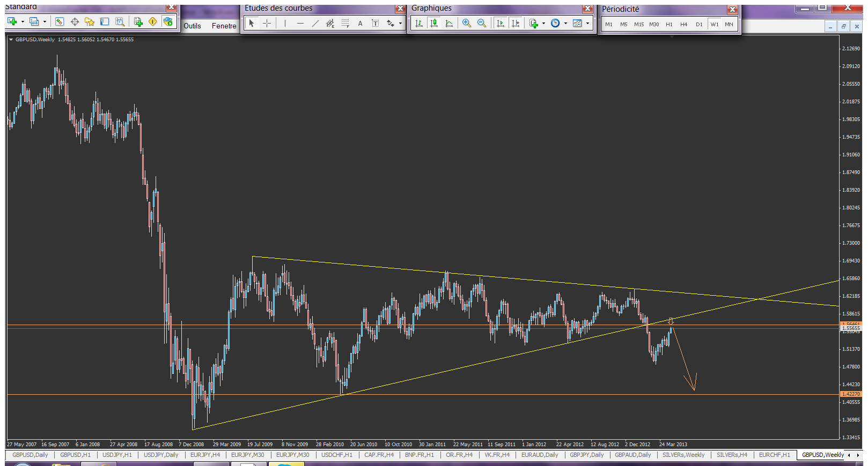
Task: Open the new chart dropdown arrow
Action: click(23, 21)
